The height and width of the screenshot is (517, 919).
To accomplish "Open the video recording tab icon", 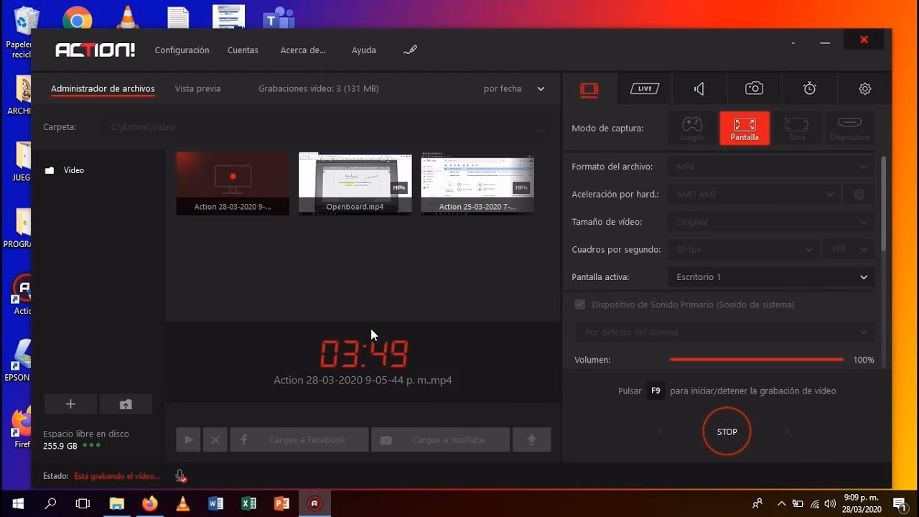I will pyautogui.click(x=589, y=89).
